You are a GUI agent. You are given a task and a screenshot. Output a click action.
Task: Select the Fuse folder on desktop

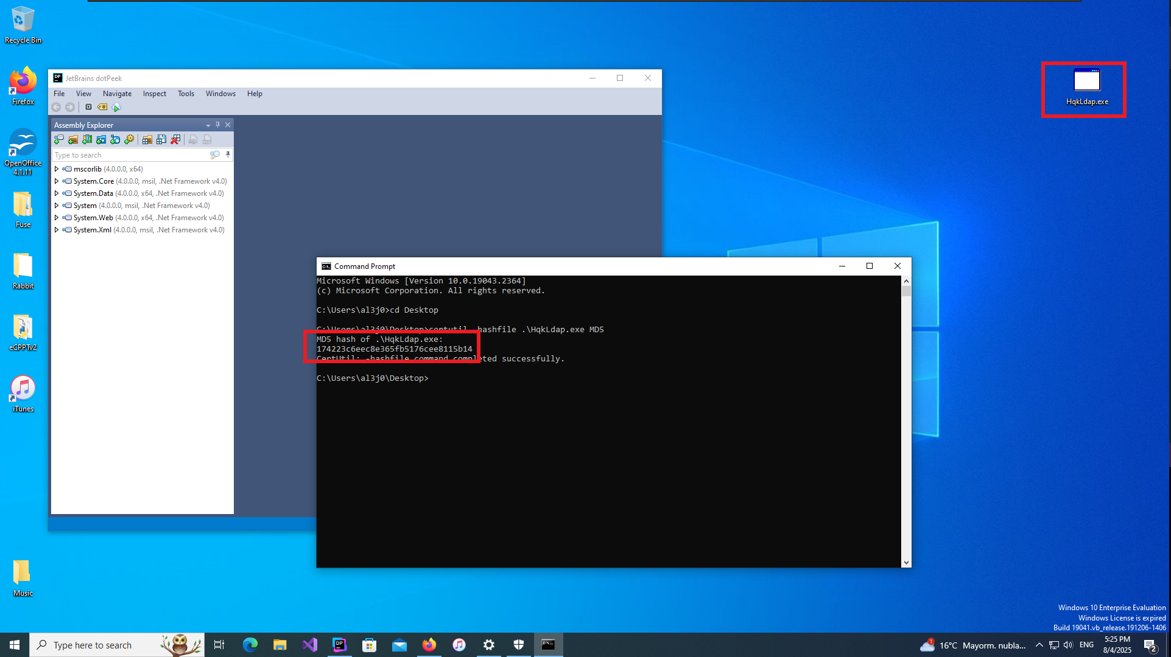point(23,210)
